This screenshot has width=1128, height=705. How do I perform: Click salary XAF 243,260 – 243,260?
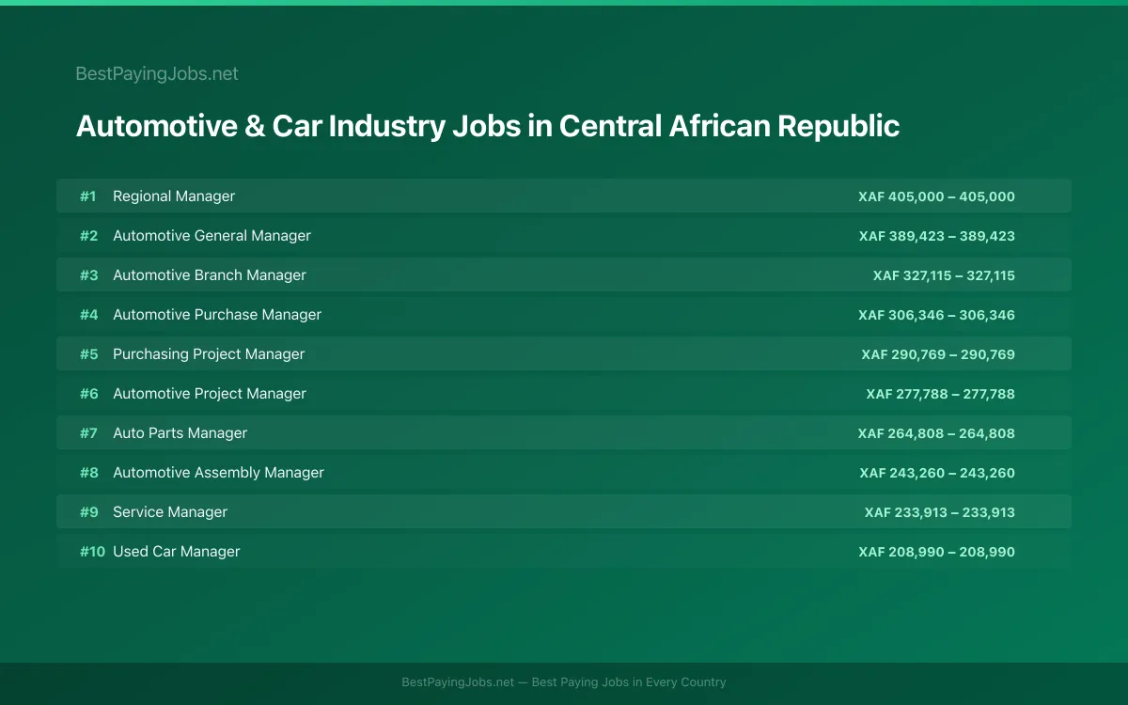click(x=936, y=473)
